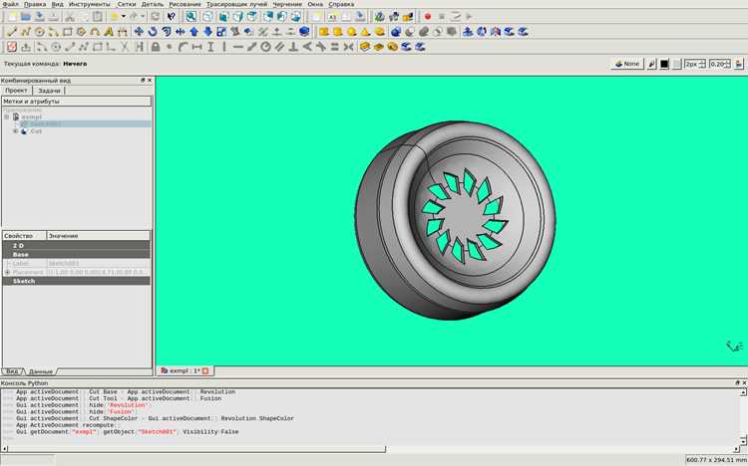
Task: Switch to the Вид property tab
Action: click(12, 371)
